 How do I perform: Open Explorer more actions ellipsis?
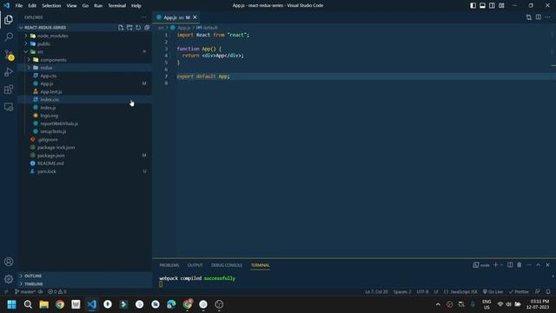click(x=143, y=17)
